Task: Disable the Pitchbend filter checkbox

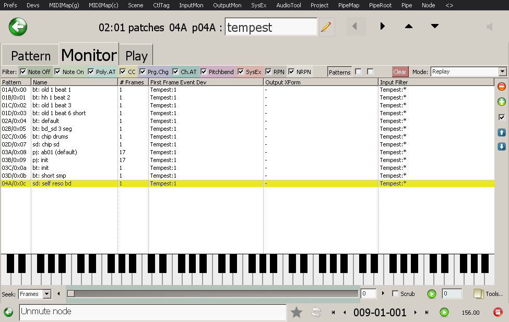Action: 204,71
